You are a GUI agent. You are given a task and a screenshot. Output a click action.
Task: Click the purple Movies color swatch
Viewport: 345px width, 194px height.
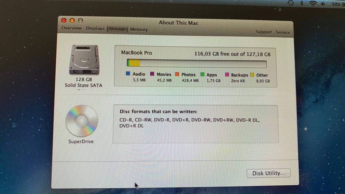coord(152,74)
